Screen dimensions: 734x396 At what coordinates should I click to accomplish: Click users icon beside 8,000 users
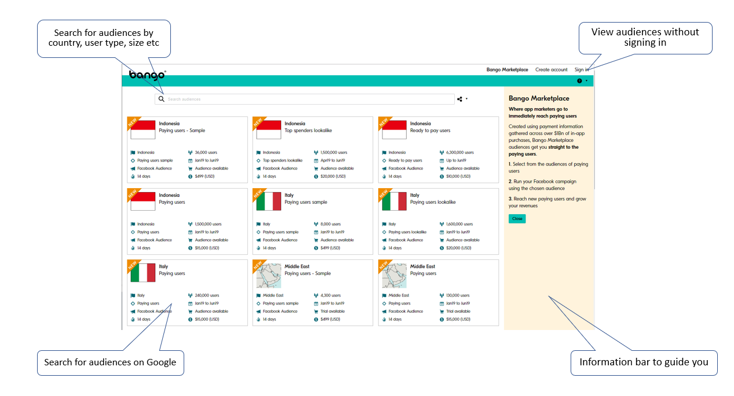[316, 224]
